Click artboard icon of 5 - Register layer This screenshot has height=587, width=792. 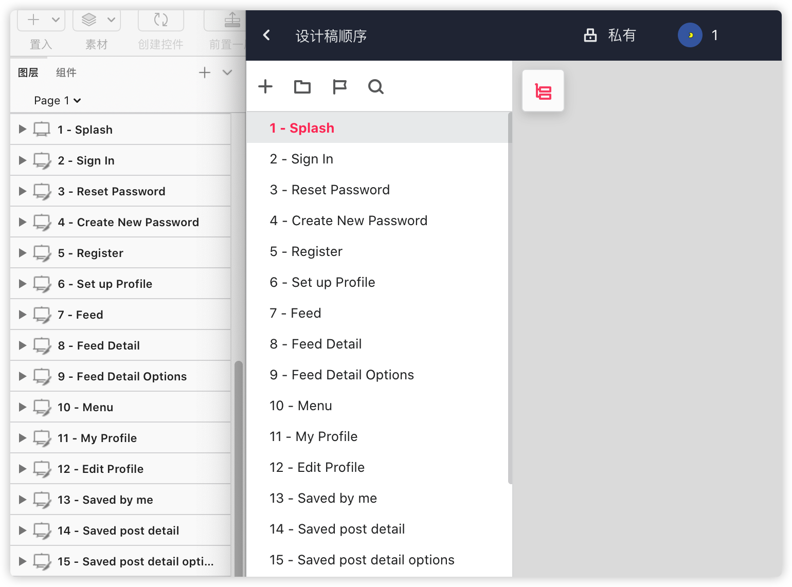42,252
